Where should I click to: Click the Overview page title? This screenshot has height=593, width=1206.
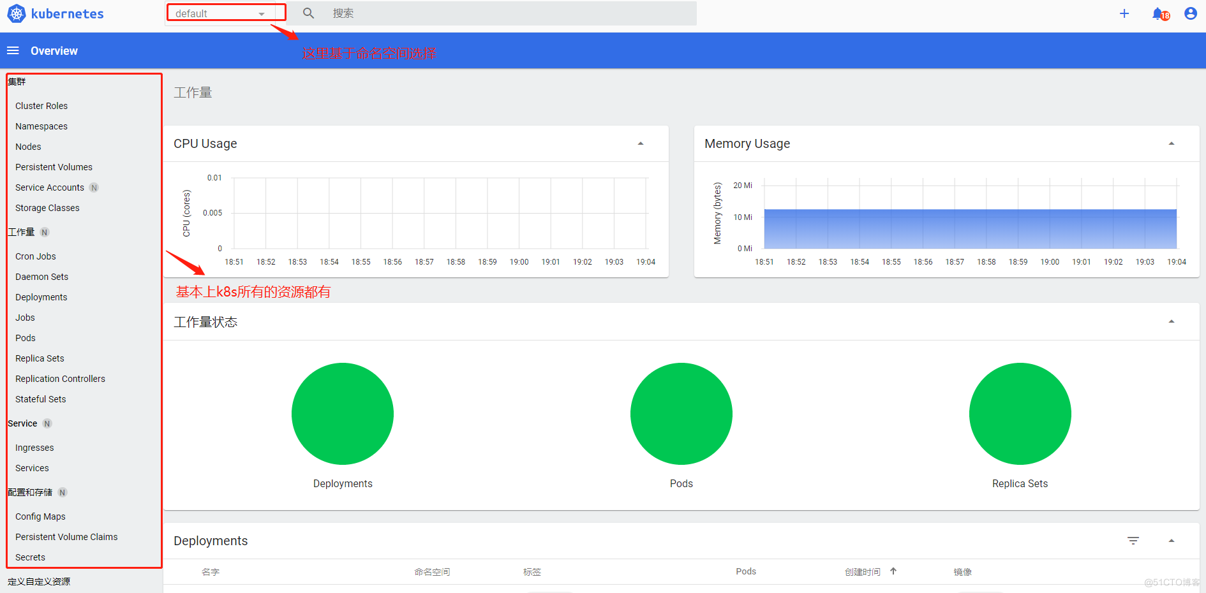click(x=54, y=51)
